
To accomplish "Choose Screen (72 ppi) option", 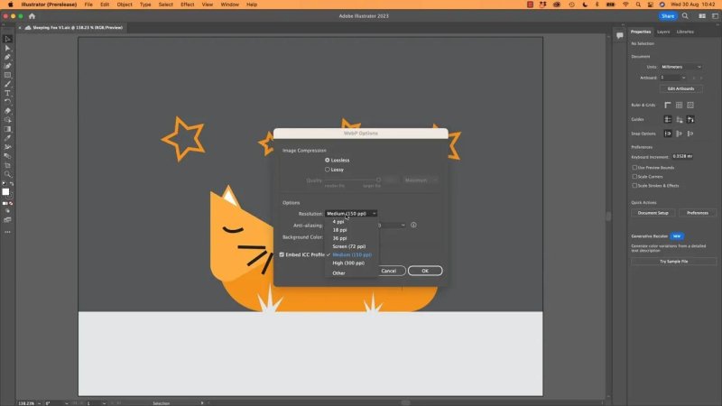I will 351,246.
